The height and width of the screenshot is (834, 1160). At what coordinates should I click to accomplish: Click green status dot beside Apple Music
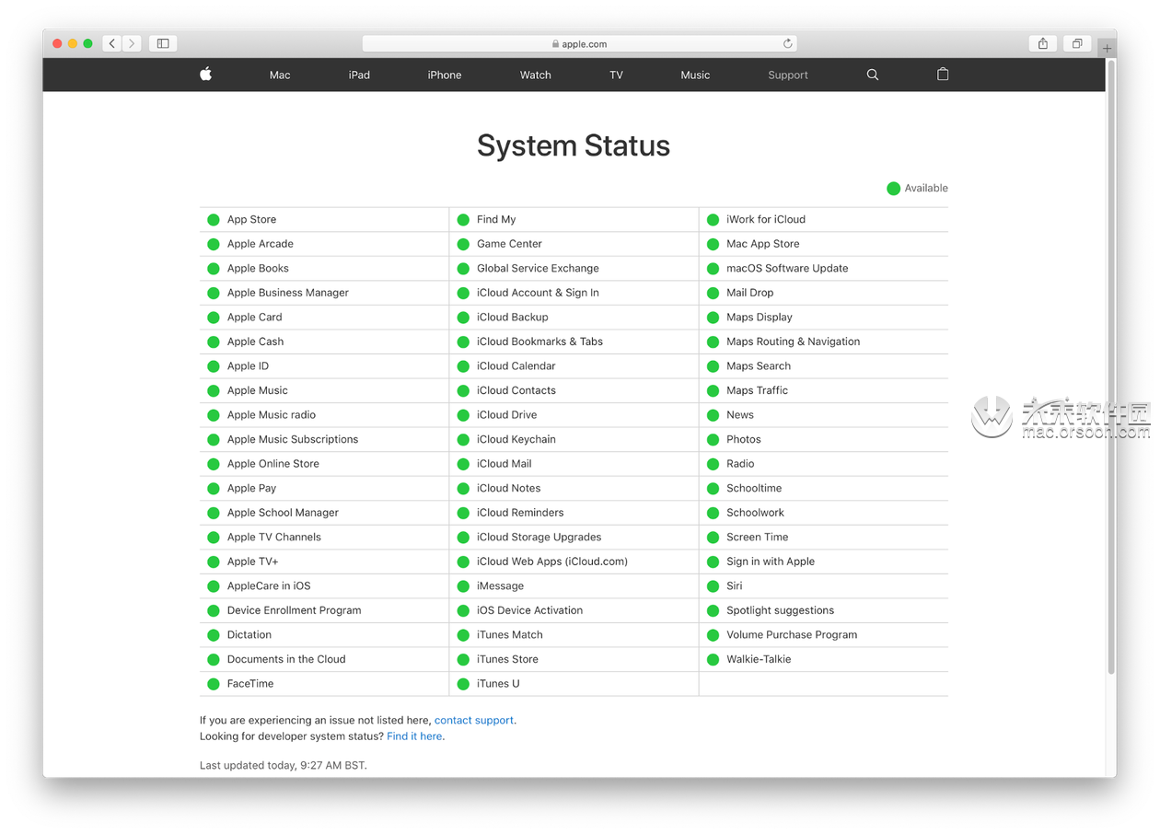[214, 390]
